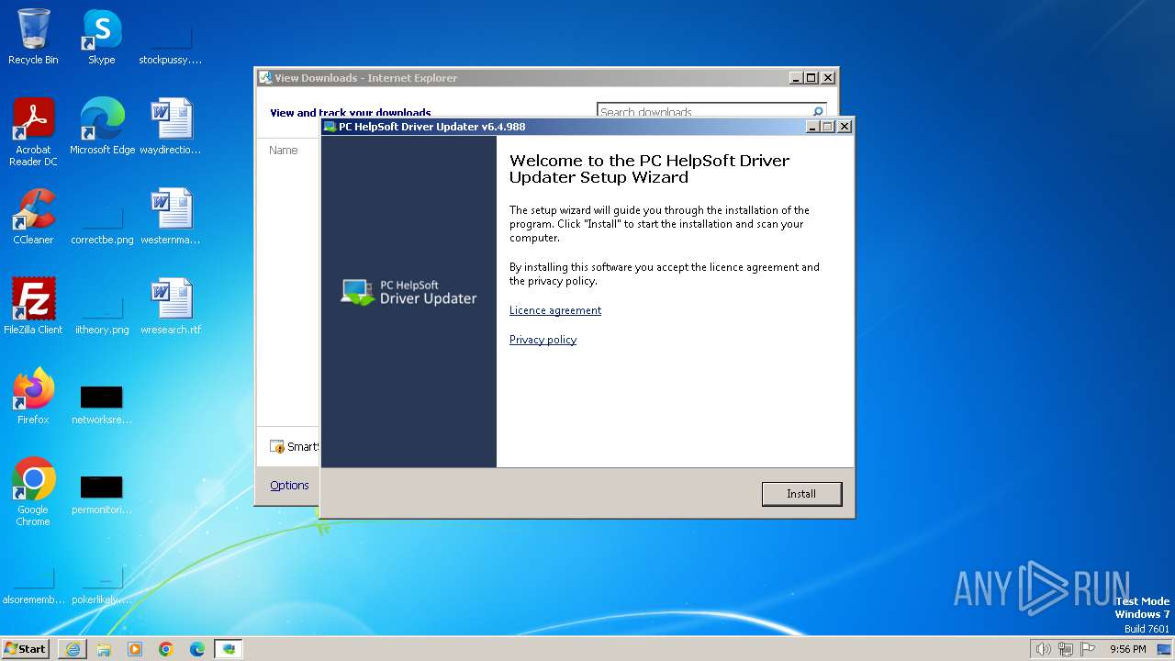
Task: Select the CCleaner desktop icon
Action: (33, 217)
